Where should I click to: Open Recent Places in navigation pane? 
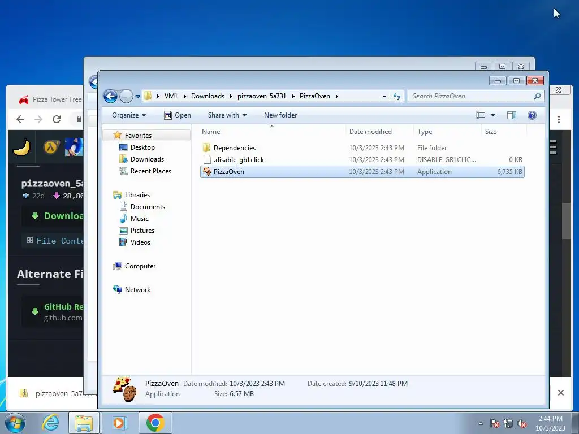click(150, 171)
